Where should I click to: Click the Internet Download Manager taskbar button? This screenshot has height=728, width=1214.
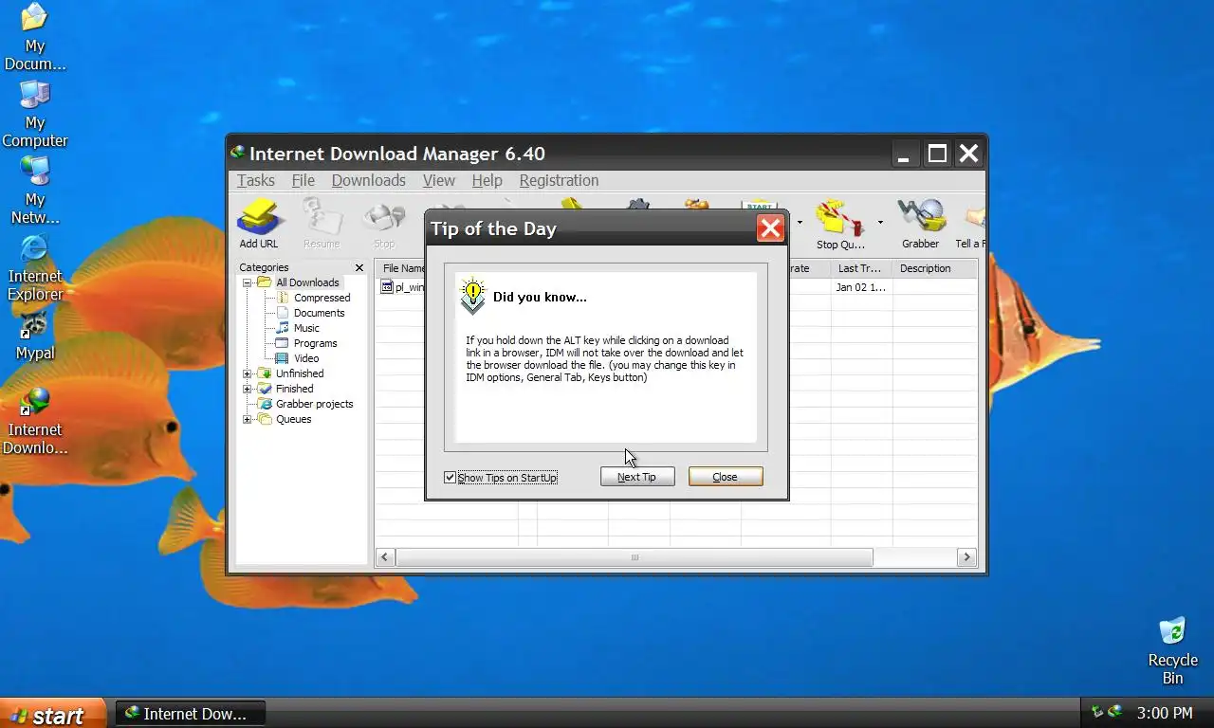(191, 714)
